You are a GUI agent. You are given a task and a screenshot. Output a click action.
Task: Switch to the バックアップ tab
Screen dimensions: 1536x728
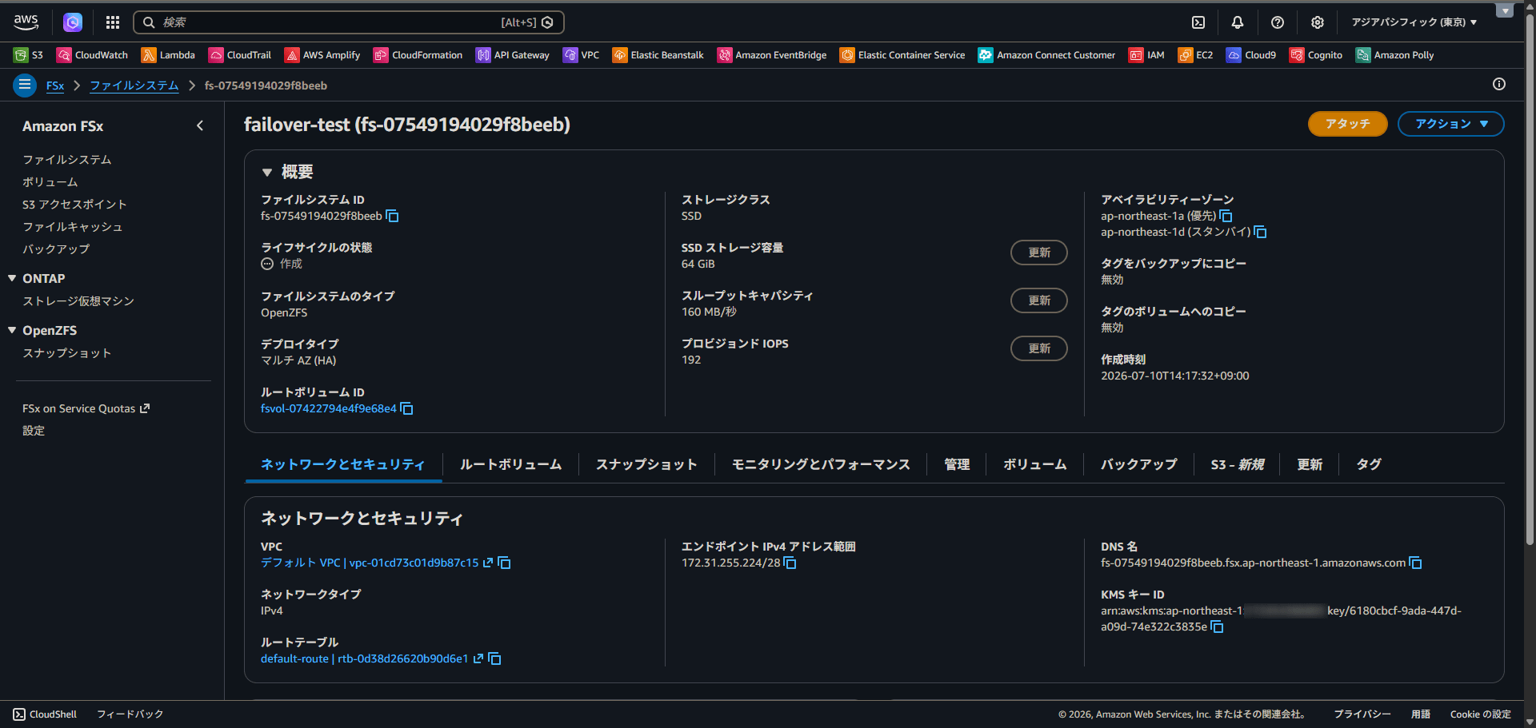point(1138,464)
